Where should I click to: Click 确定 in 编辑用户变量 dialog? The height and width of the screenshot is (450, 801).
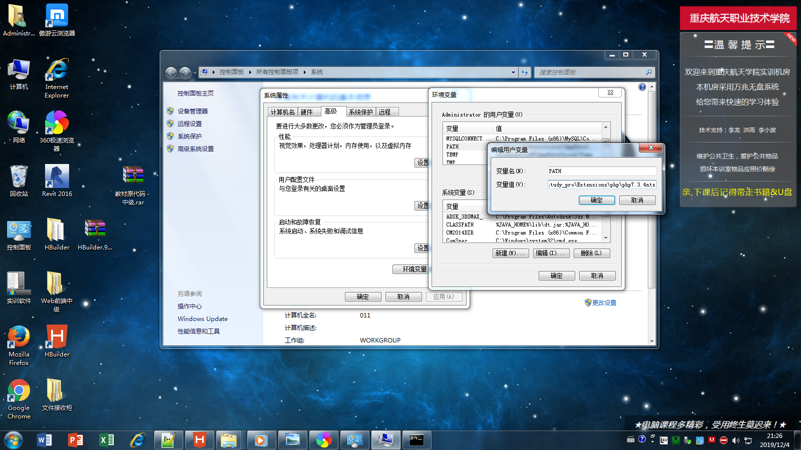pos(597,200)
